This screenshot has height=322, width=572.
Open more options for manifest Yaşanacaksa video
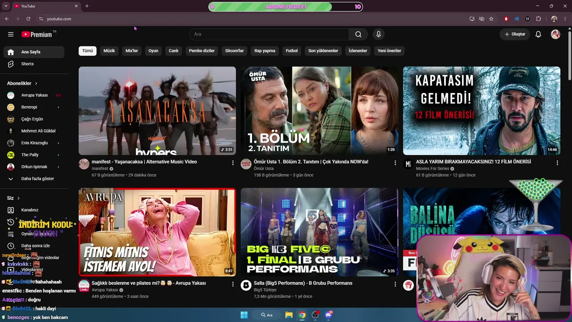tap(233, 163)
